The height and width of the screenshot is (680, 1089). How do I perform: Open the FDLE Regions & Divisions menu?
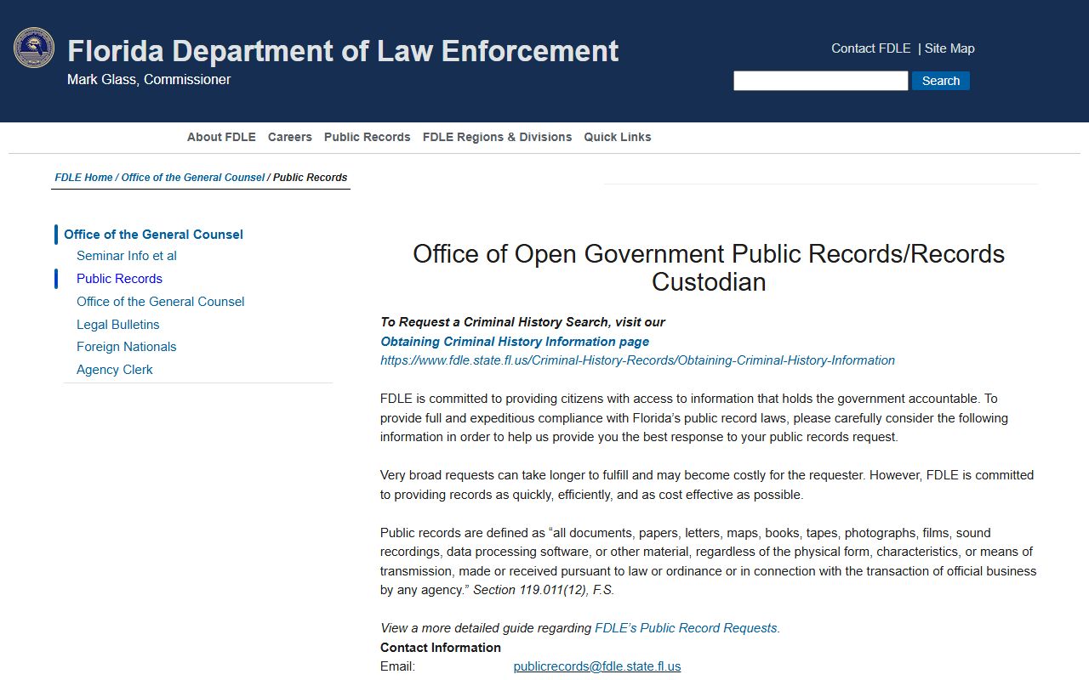[x=497, y=137]
